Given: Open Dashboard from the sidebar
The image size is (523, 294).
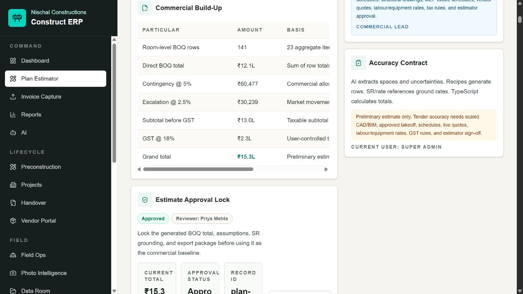Looking at the screenshot, I should point(55,61).
